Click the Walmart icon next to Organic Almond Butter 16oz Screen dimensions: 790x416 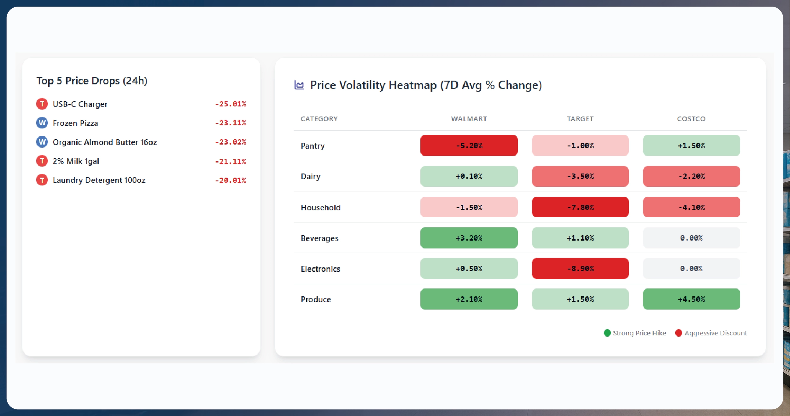[42, 142]
